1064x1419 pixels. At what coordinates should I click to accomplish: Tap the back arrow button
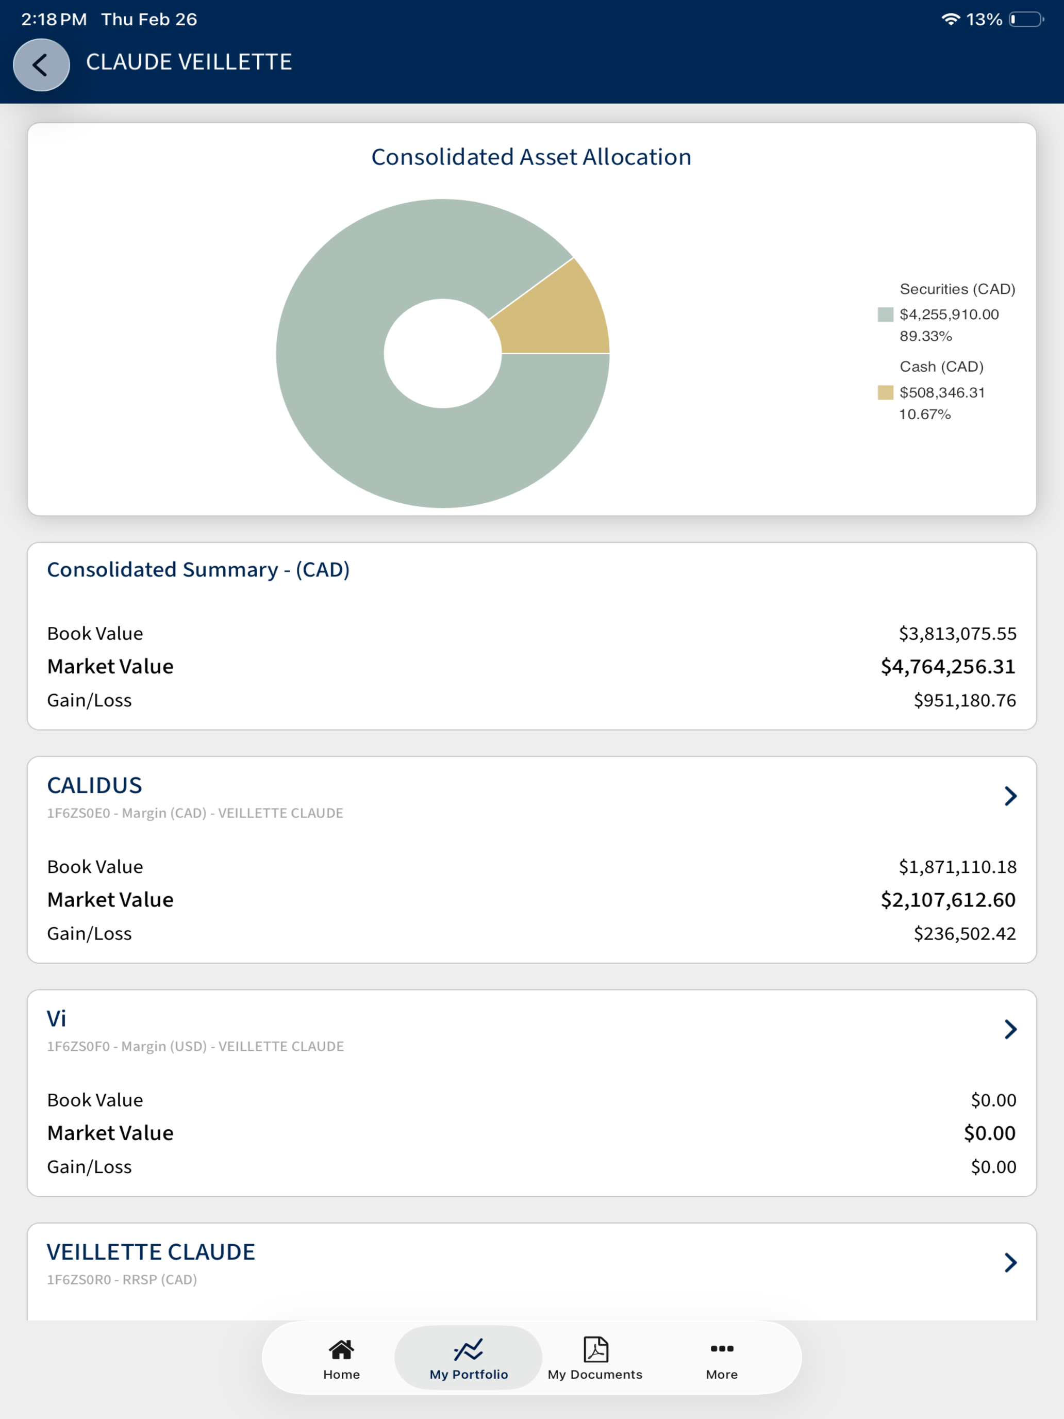[x=41, y=64]
